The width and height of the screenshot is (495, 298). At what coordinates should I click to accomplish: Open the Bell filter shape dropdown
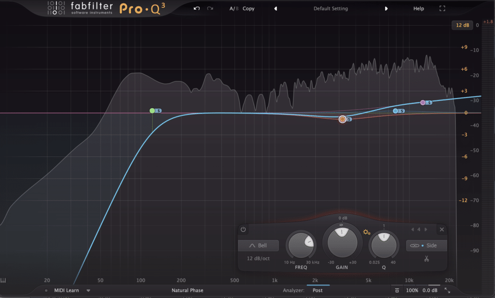[x=259, y=245]
